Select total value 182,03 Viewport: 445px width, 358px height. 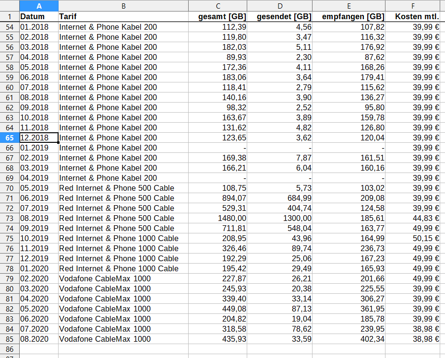(217, 47)
